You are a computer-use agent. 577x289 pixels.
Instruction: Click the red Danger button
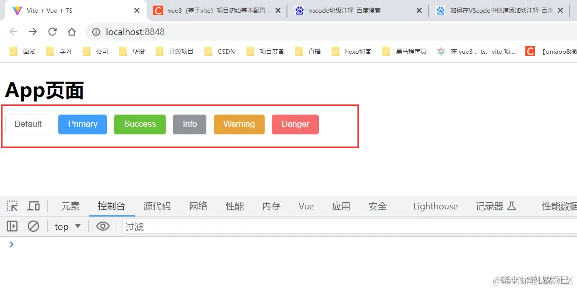point(295,124)
